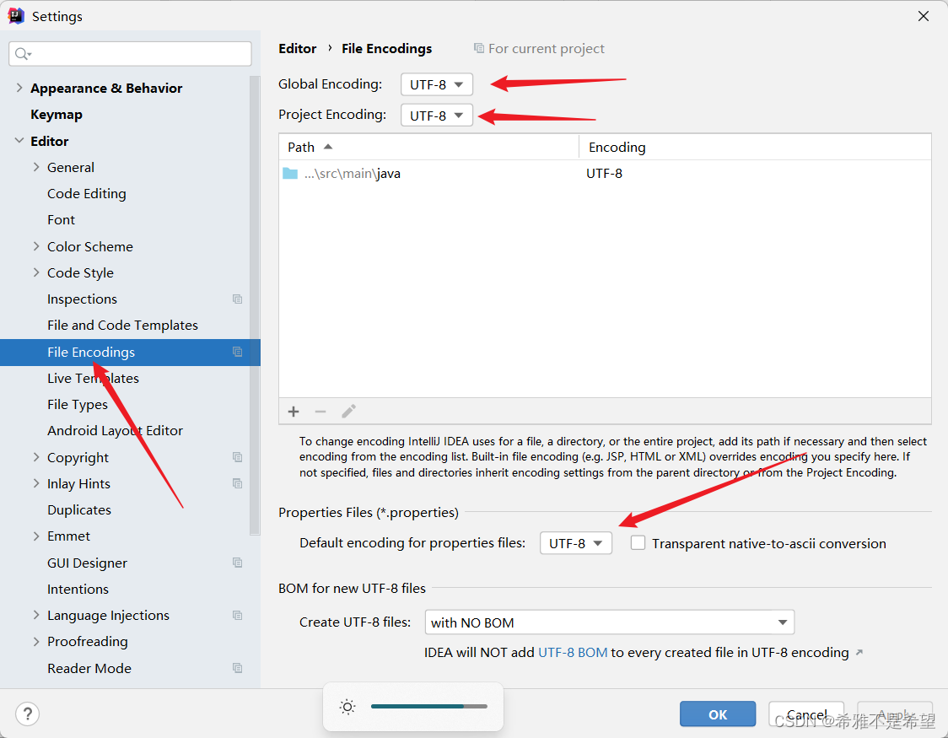Close the Settings dialog window
This screenshot has height=738, width=948.
(924, 16)
